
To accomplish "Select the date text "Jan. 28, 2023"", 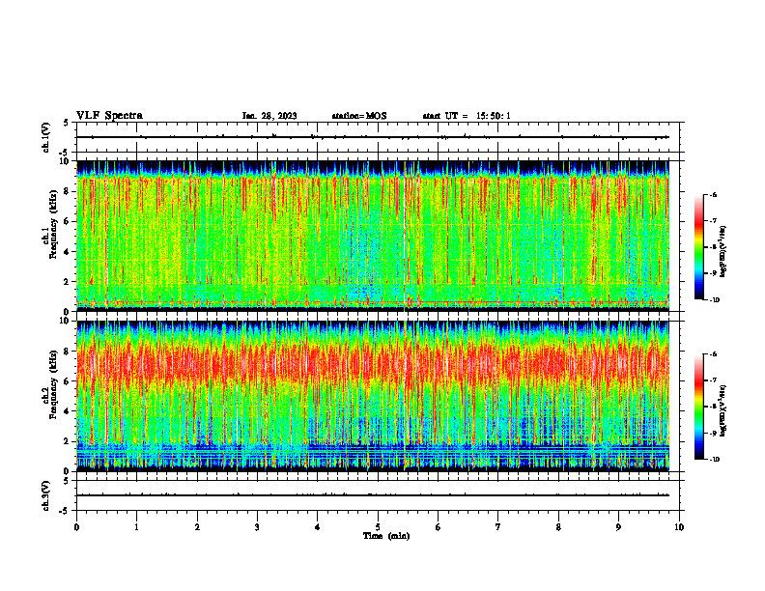I will point(269,116).
